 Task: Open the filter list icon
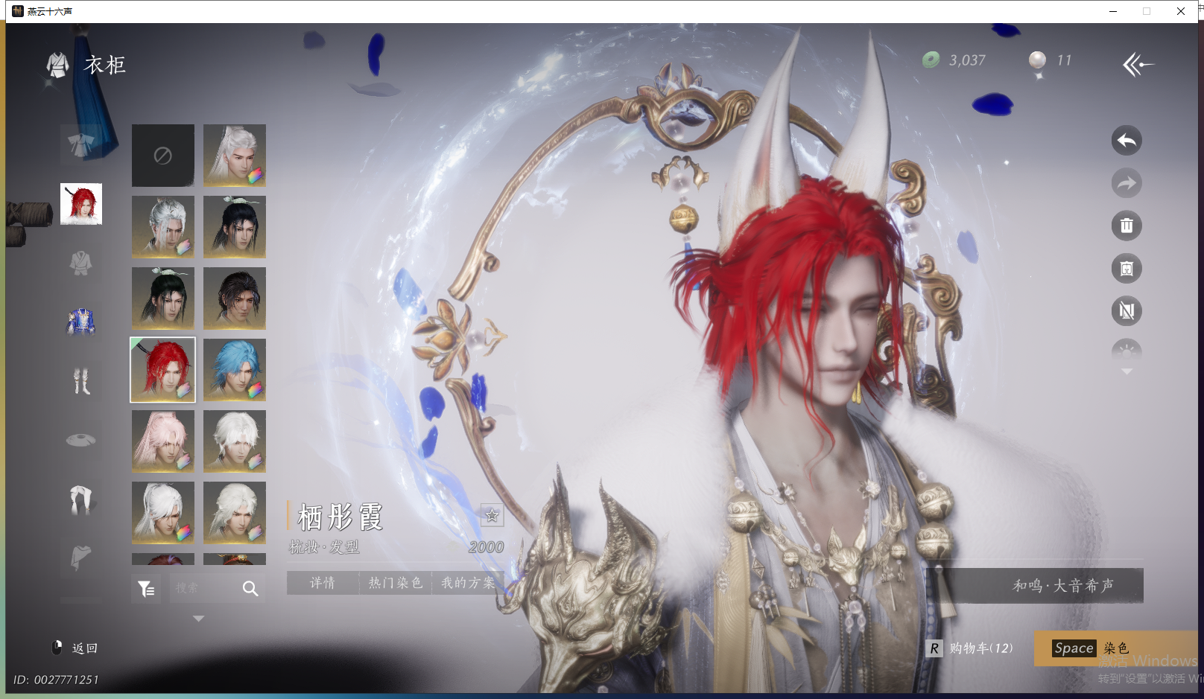point(146,589)
